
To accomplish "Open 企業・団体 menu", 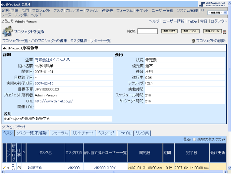I will pyautogui.click(x=10, y=11).
